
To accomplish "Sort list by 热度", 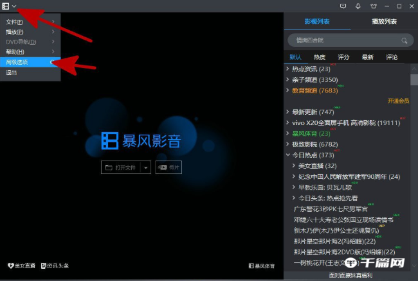I will (x=320, y=57).
